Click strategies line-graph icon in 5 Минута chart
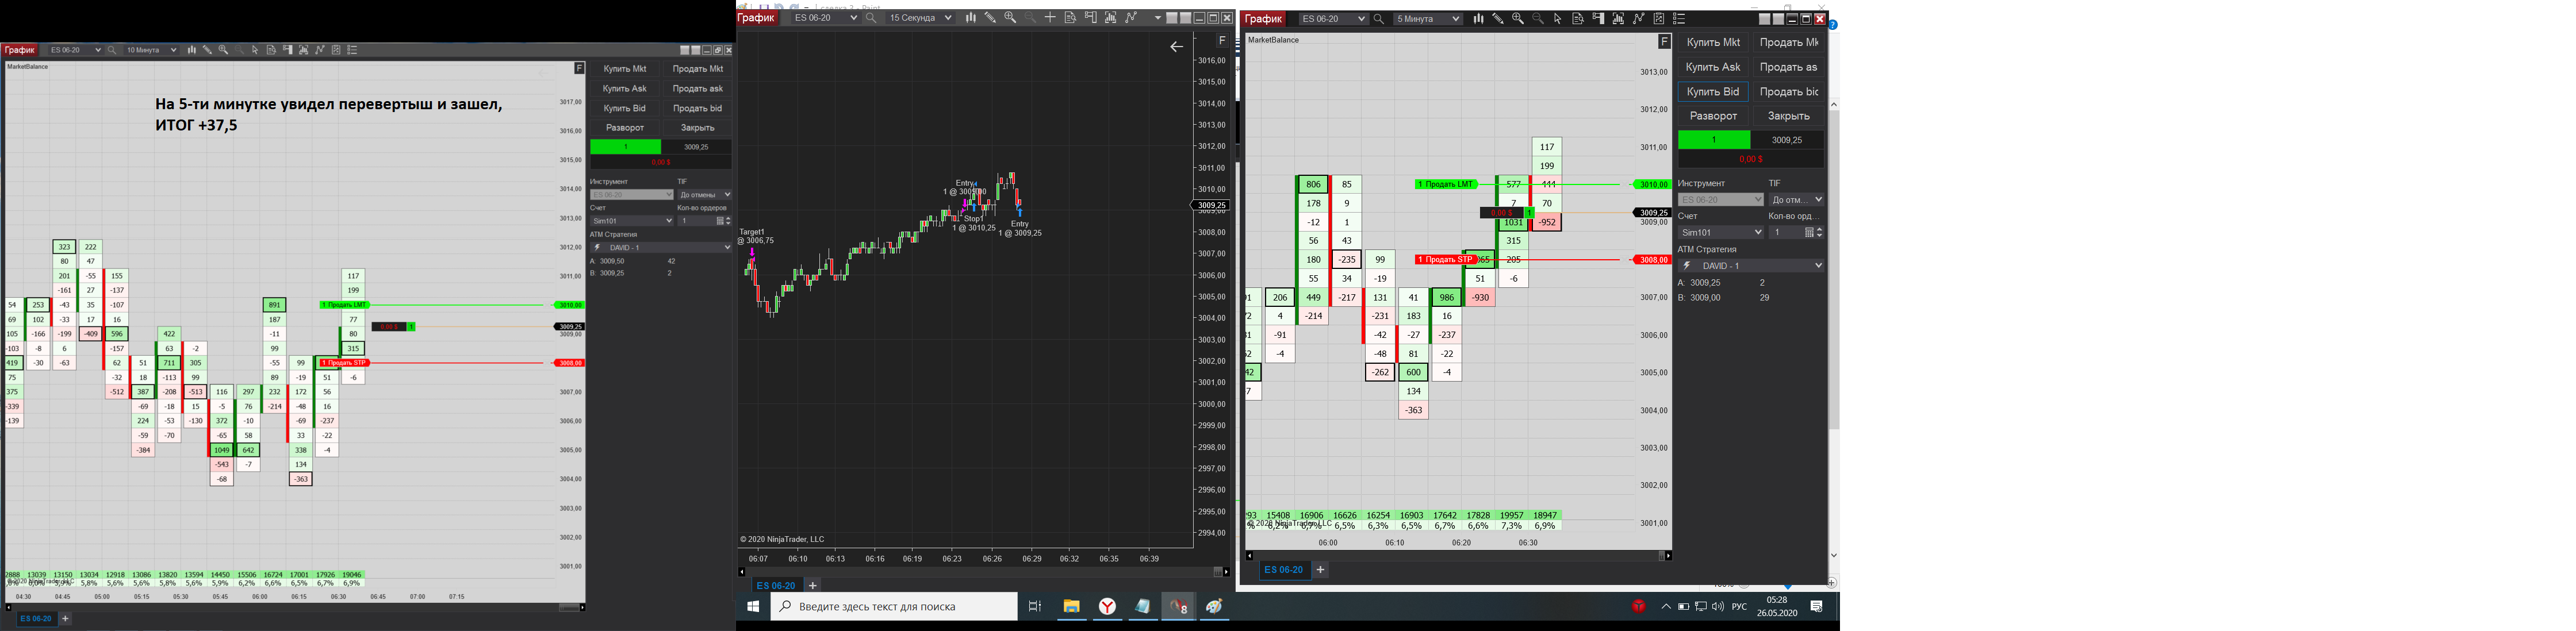 [x=1638, y=19]
